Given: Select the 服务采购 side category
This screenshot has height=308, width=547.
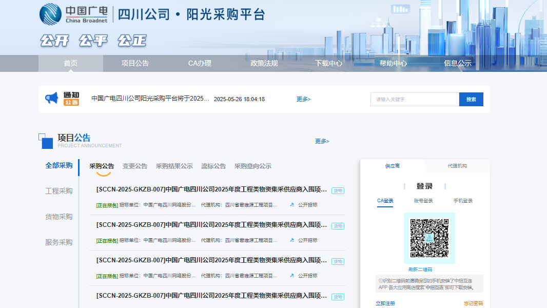Looking at the screenshot, I should (59, 242).
